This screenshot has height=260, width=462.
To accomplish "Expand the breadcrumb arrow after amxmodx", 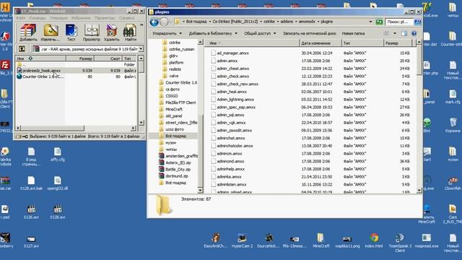I will click(318, 22).
